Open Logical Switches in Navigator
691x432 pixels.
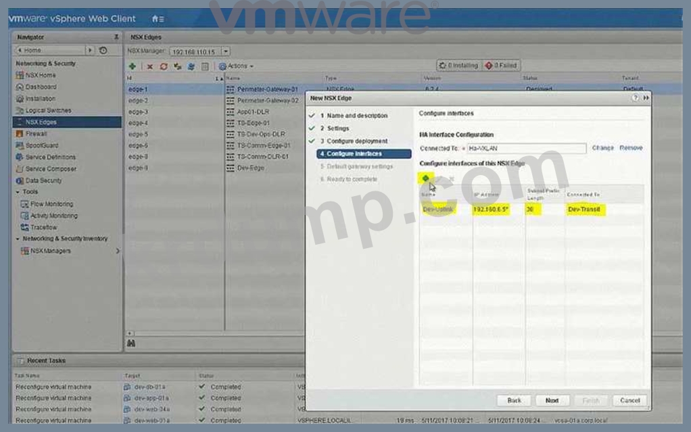click(x=49, y=110)
